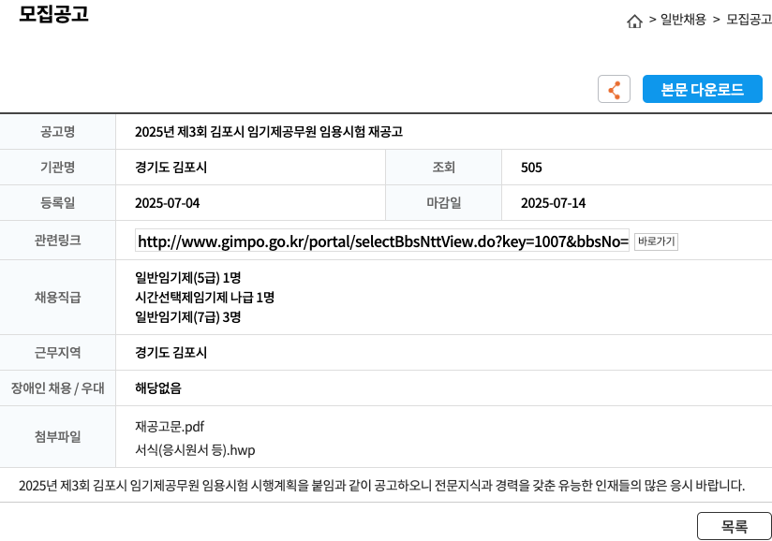The width and height of the screenshot is (772, 541).
Task: Select the notice title 2025년 제3회 김포시 임기제공무원 임용시험 재공고
Action: coord(269,132)
